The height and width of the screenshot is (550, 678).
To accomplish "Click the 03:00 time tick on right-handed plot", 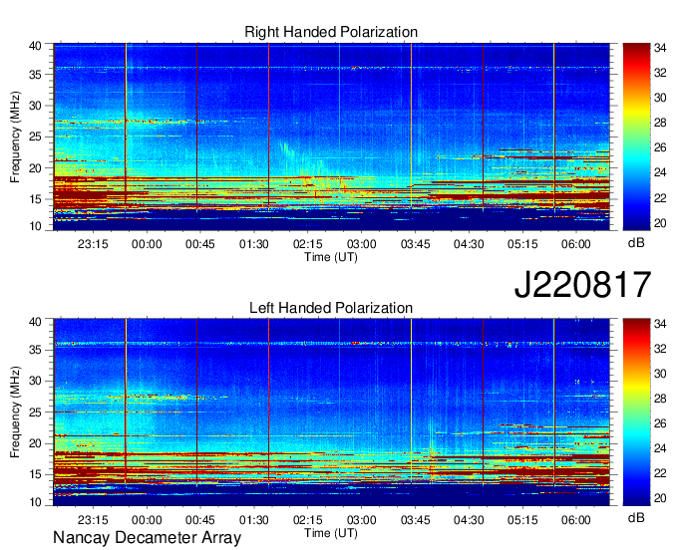I will (362, 244).
